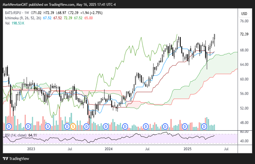The width and height of the screenshot is (255, 164).
Task: Click the 65.00 Ichimoku value
Action: pos(89,18)
